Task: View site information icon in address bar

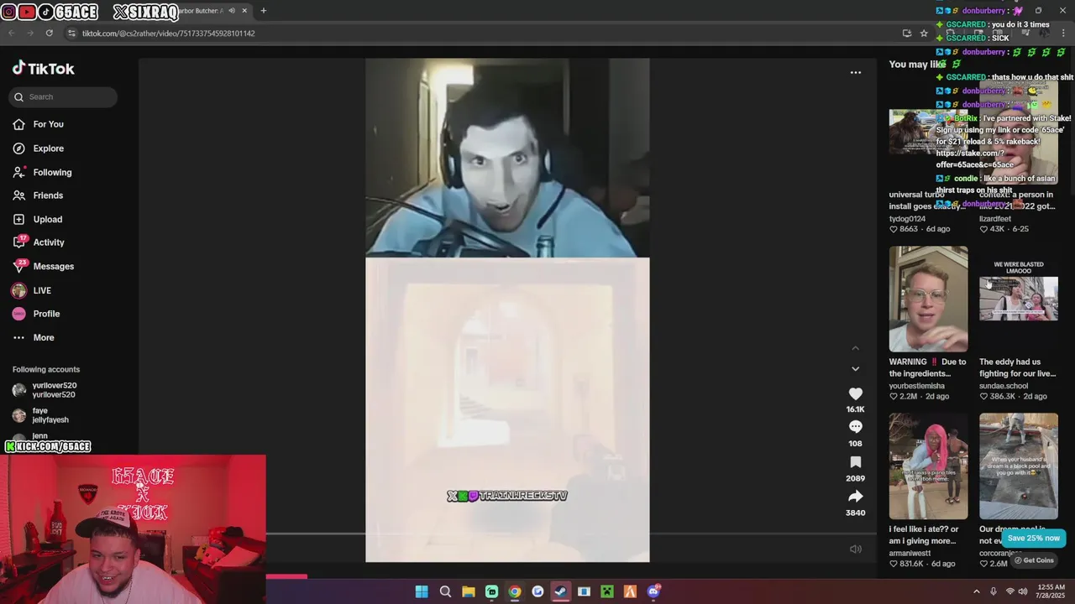Action: click(71, 34)
